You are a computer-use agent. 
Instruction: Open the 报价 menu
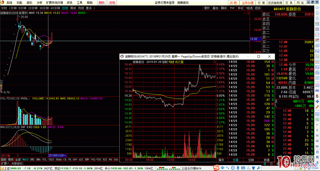(29, 3)
